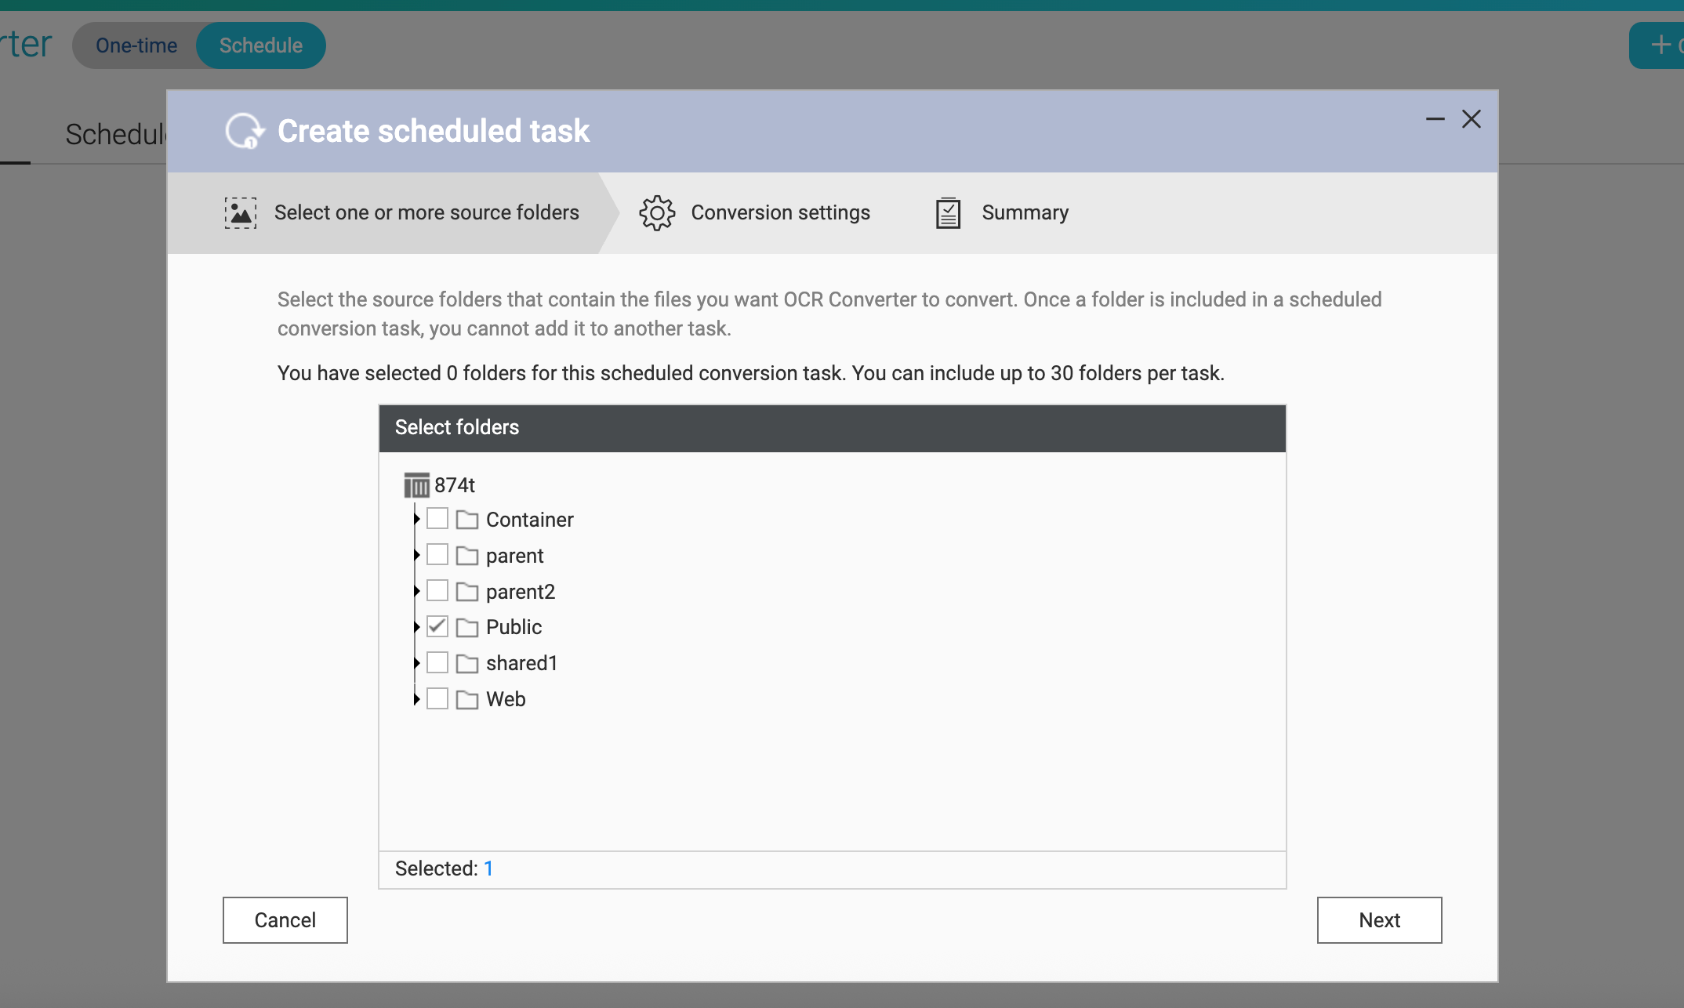The image size is (1684, 1008).
Task: Cancel the scheduled task creation
Action: 285,920
